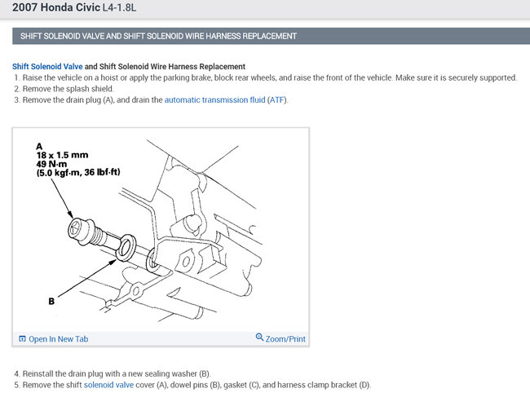Click step 4 Reinstall the drain plug text
This screenshot has width=530, height=393.
tap(113, 373)
